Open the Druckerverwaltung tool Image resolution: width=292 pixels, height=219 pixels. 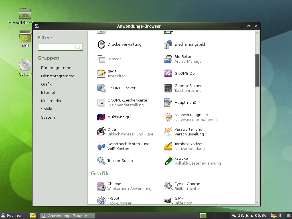tap(124, 44)
